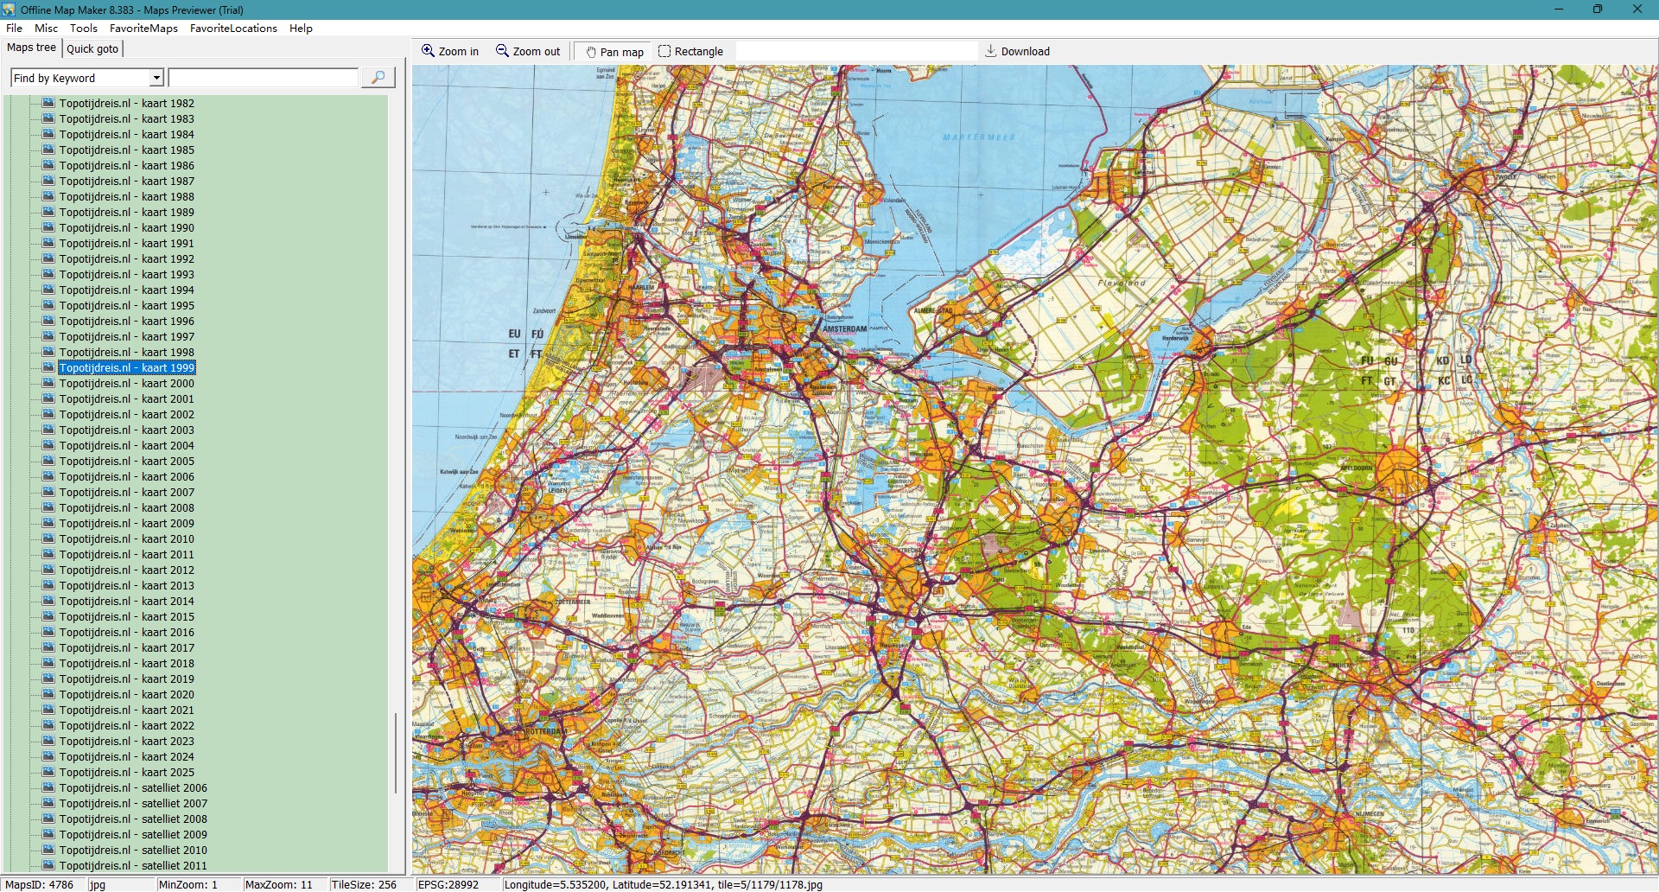The image size is (1659, 892).
Task: Activate the Pan map hand tool
Action: [x=592, y=52]
